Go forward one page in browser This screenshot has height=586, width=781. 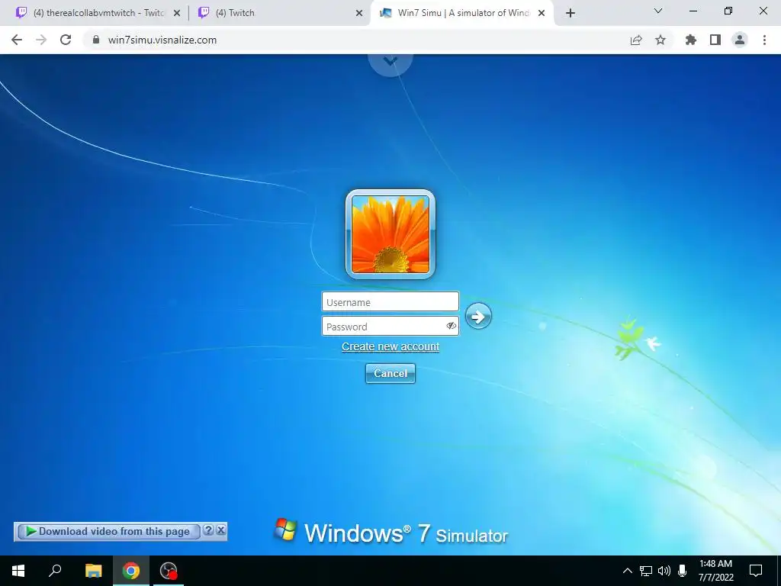[x=41, y=40]
